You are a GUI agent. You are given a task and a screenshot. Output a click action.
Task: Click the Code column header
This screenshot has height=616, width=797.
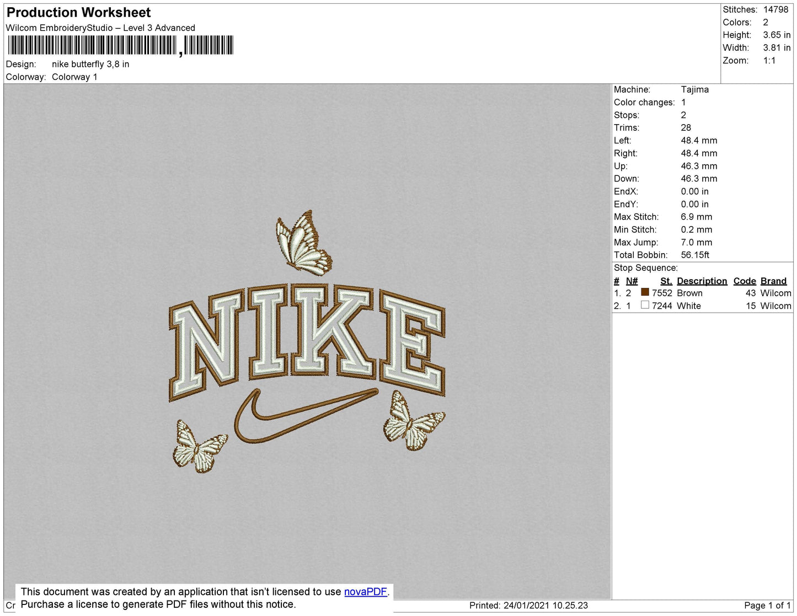point(745,281)
